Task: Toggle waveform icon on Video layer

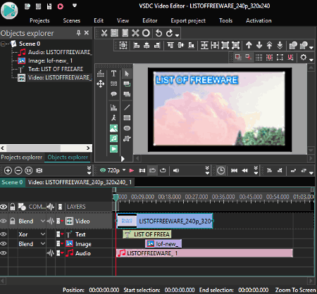Action: click(x=50, y=221)
